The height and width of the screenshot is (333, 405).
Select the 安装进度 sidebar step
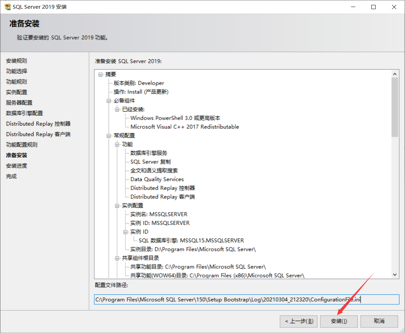[x=16, y=166]
